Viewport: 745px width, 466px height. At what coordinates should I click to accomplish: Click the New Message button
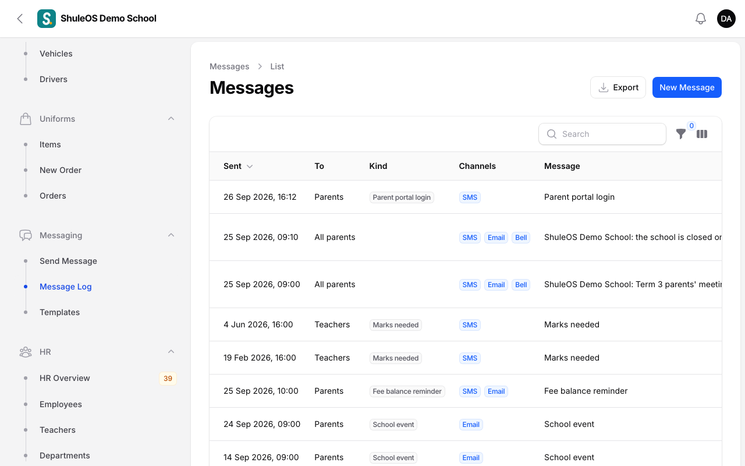687,87
